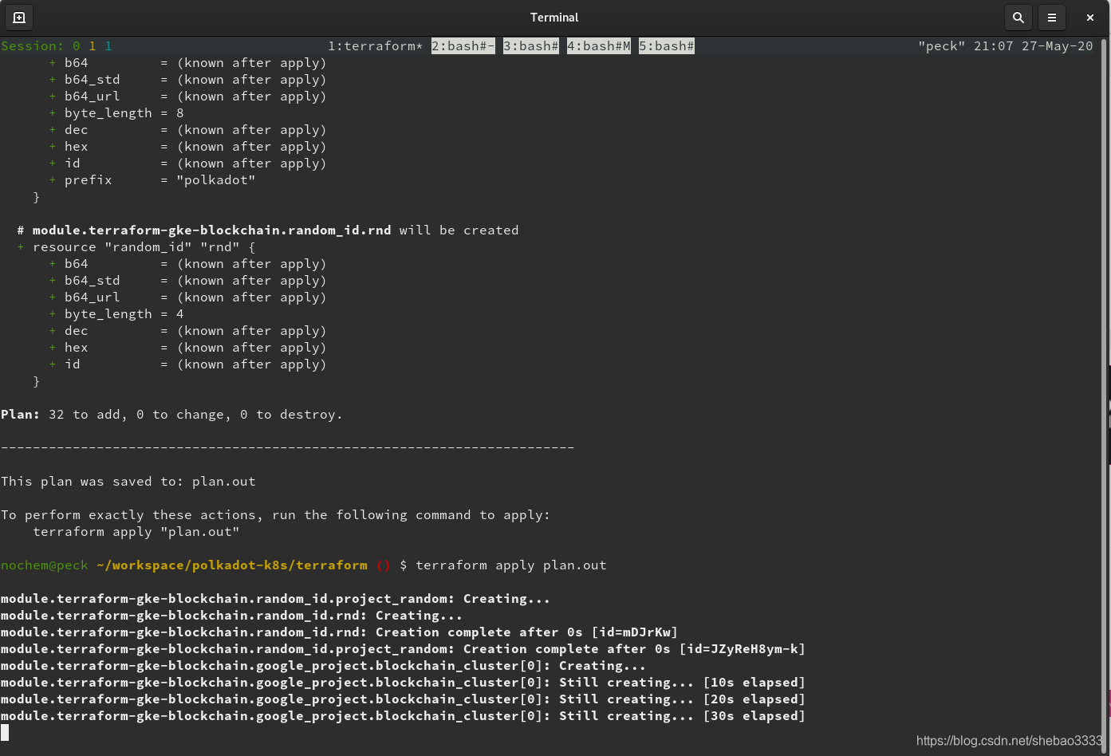
Task: Click the "project_random: Creating..." output line
Action: coord(276,599)
